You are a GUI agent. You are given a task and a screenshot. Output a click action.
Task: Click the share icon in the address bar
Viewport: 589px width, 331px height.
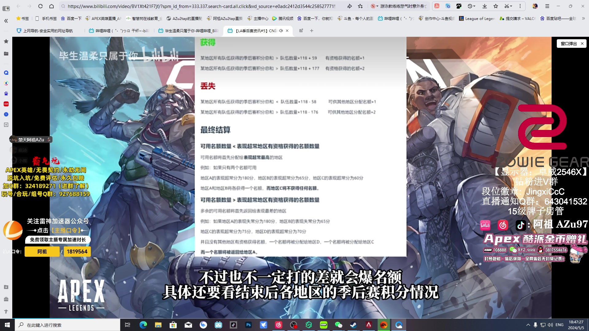click(349, 6)
